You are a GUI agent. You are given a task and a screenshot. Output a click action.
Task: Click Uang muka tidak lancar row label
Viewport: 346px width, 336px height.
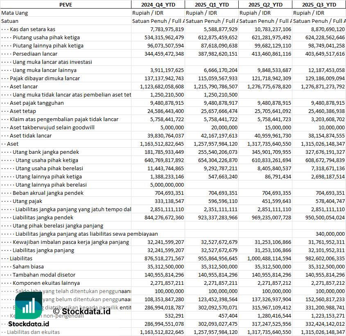point(72,95)
